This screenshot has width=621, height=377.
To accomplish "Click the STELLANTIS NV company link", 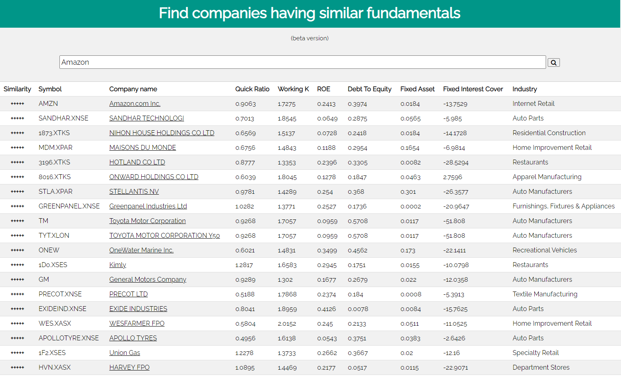I will (x=134, y=192).
